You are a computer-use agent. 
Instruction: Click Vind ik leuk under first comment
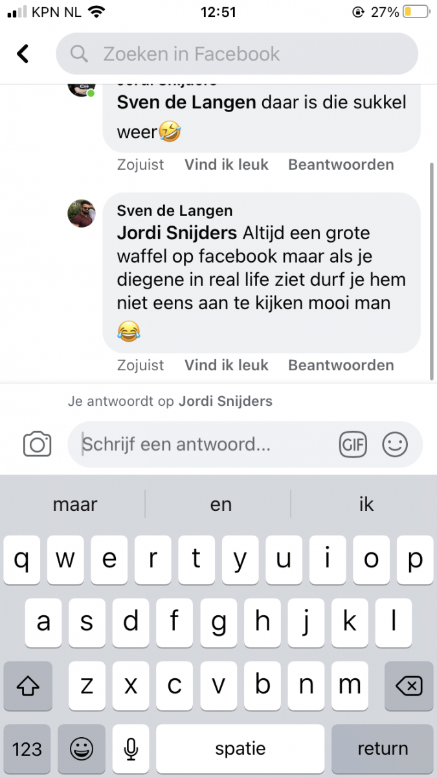pyautogui.click(x=226, y=165)
